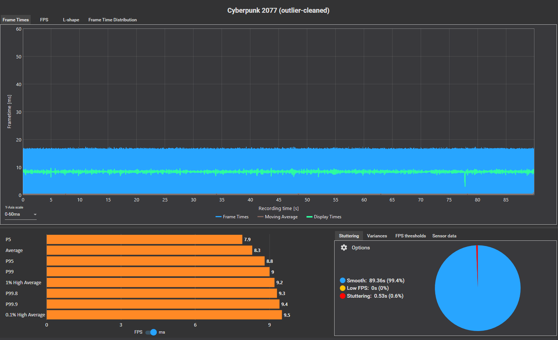Show the Sensor data tab

(x=444, y=236)
